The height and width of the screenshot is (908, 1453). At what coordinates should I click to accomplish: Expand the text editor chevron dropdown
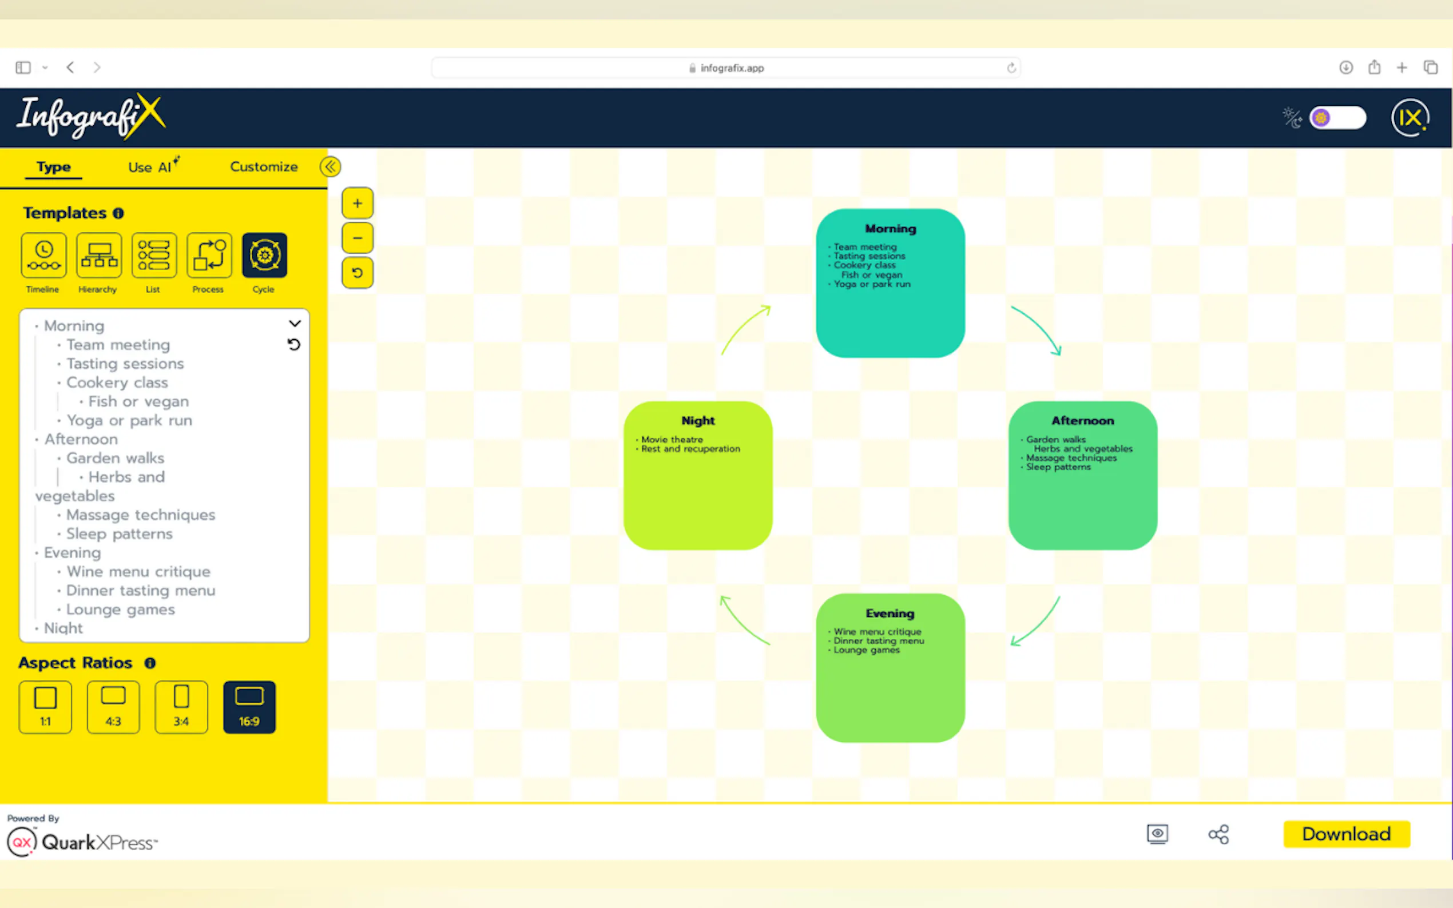(295, 324)
